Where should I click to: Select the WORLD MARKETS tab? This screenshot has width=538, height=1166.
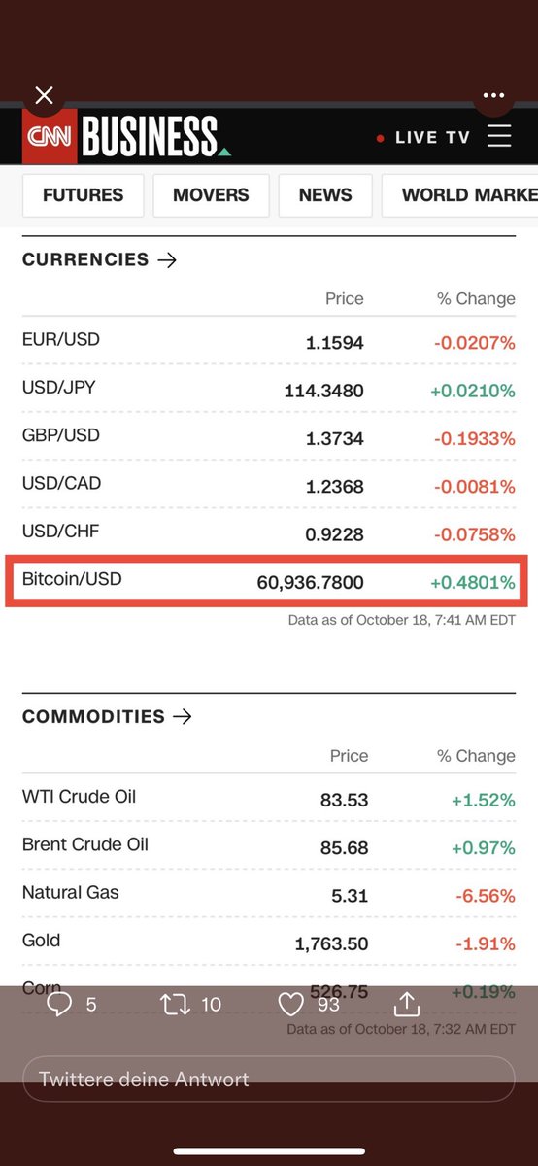click(x=460, y=195)
